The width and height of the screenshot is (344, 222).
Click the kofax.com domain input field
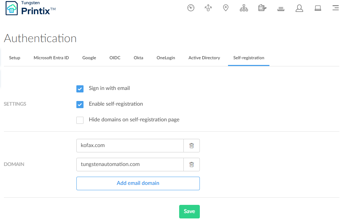[130, 146]
